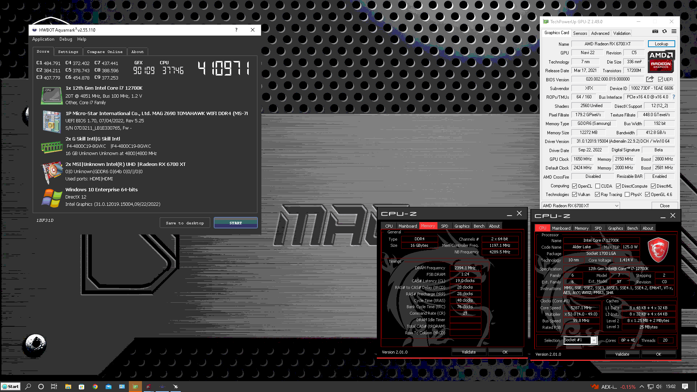The width and height of the screenshot is (697, 392).
Task: Toggle the Ray Tracing checkbox
Action: [597, 195]
